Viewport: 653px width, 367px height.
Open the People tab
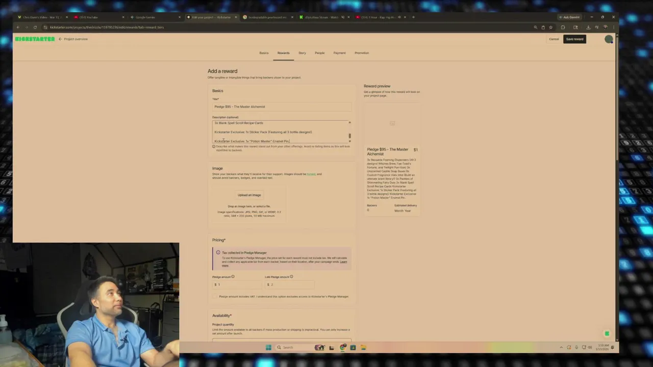(320, 53)
